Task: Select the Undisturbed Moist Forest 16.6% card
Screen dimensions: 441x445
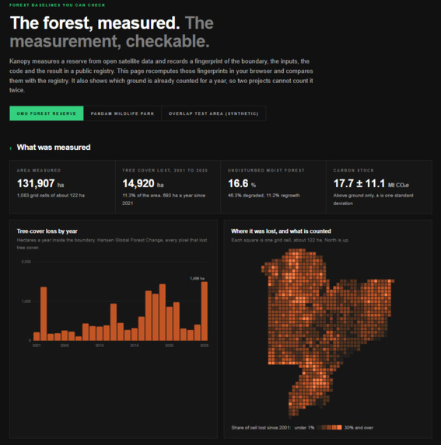Action: (x=273, y=186)
